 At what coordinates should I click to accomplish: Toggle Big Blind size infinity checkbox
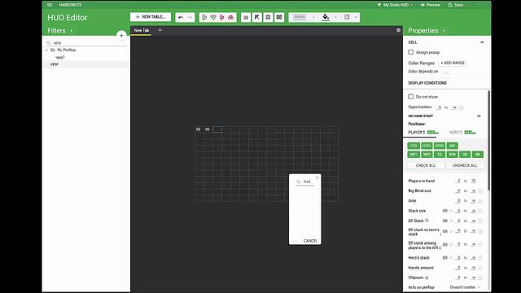pos(480,191)
